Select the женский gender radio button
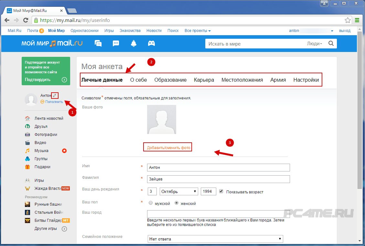365x246 pixels. point(177,203)
